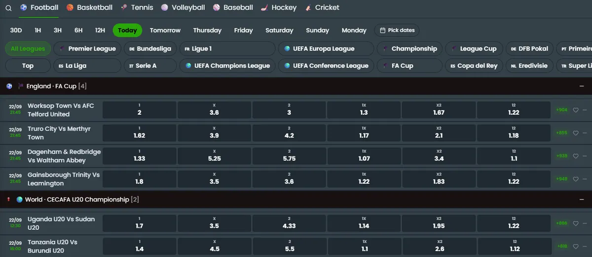This screenshot has width=592, height=257.
Task: Collapse the England FA Cup section
Action: coord(582,86)
